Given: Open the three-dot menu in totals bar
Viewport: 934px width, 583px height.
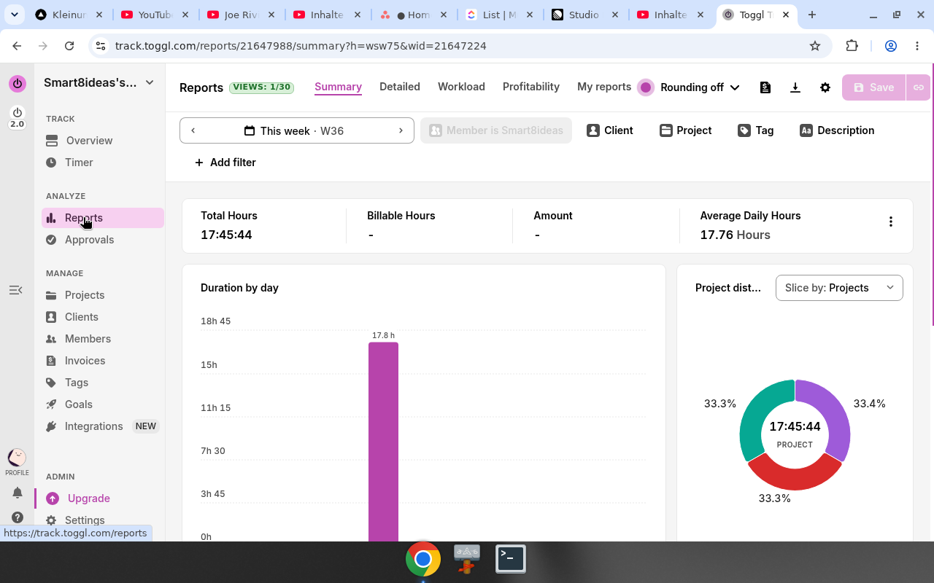Looking at the screenshot, I should [891, 222].
